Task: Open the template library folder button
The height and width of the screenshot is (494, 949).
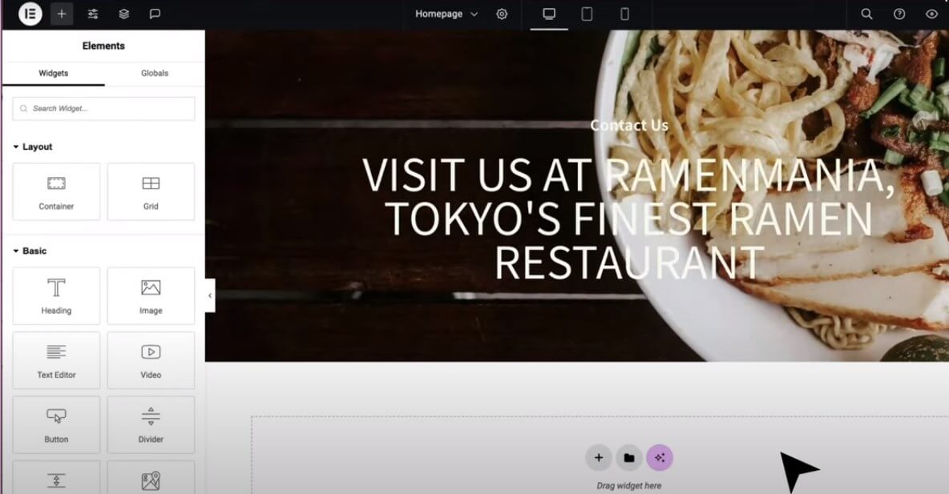Action: click(629, 458)
